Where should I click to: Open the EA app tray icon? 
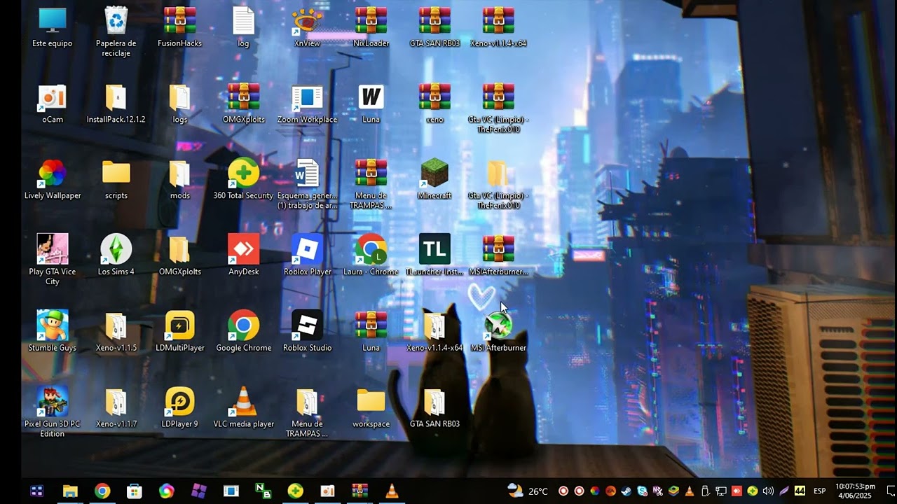tap(610, 491)
